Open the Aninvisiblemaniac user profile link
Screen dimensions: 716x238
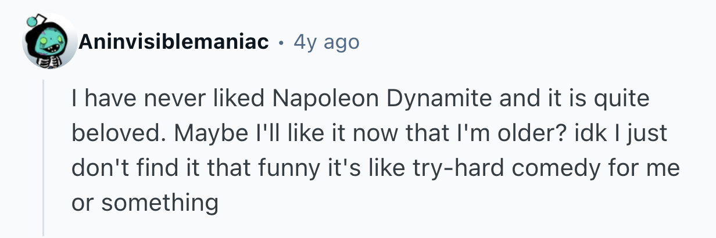pyautogui.click(x=173, y=42)
